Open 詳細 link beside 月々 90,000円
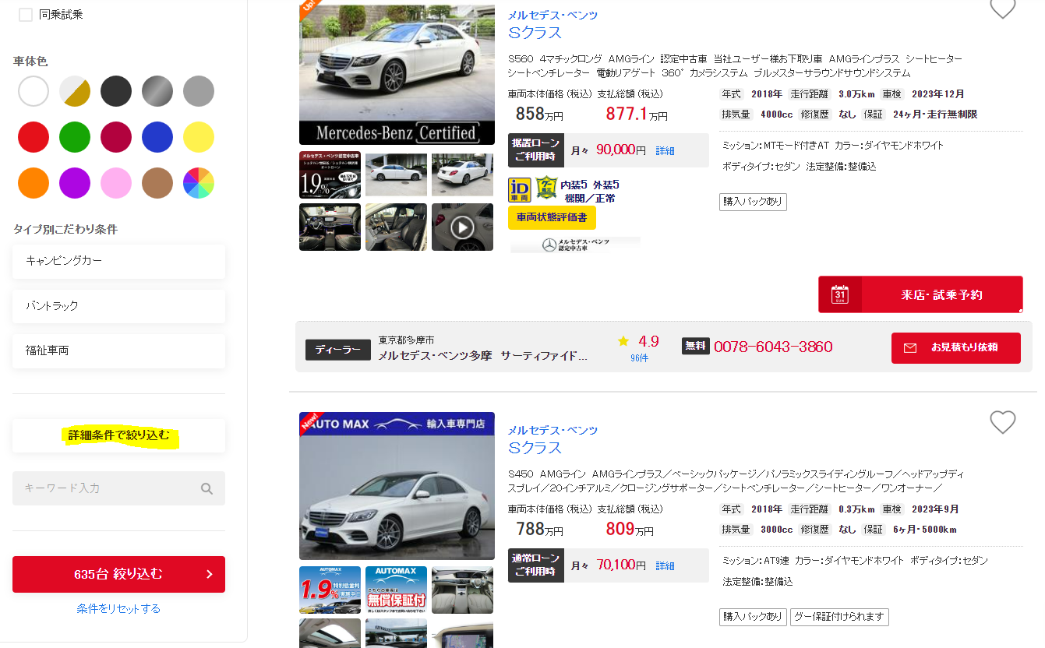Viewport: 1045px width, 648px height. click(665, 150)
